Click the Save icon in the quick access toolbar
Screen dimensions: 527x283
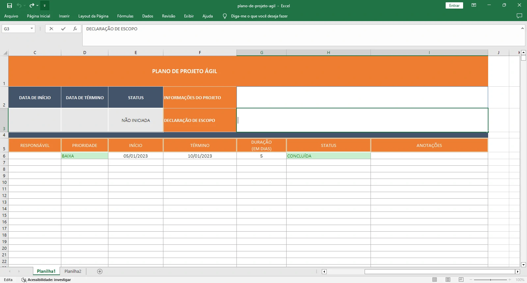coord(10,6)
